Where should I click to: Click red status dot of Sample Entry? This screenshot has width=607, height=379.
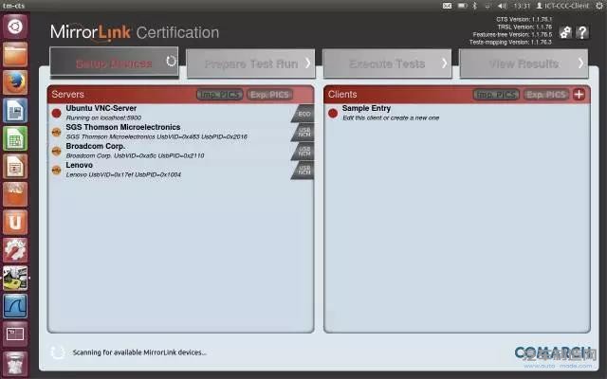coord(333,113)
